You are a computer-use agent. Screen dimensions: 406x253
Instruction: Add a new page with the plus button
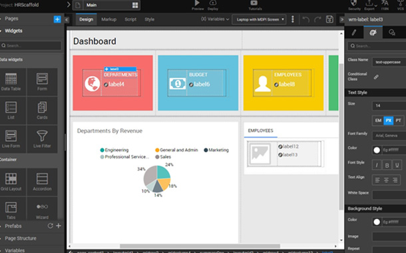(57, 19)
